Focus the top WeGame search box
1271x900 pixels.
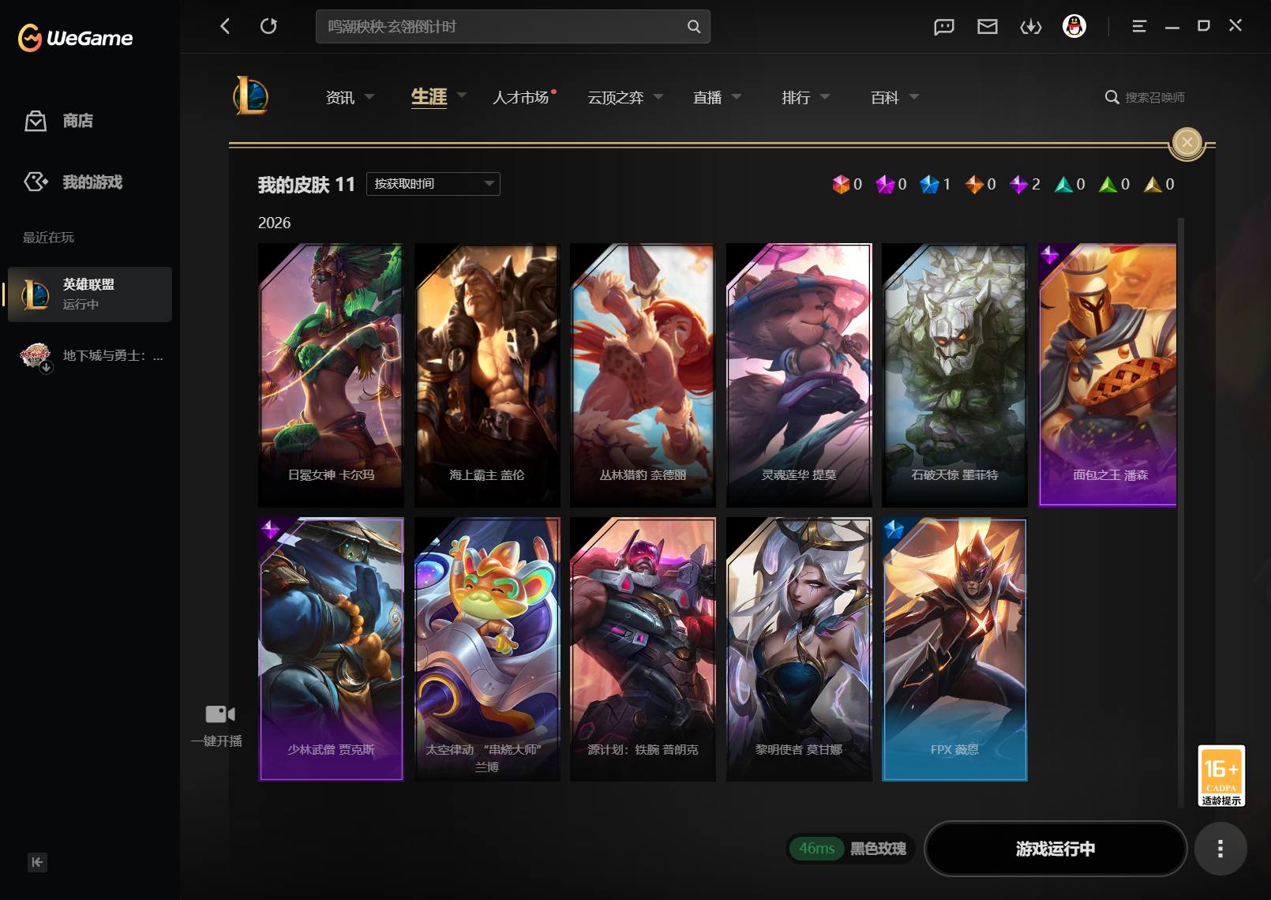512,26
